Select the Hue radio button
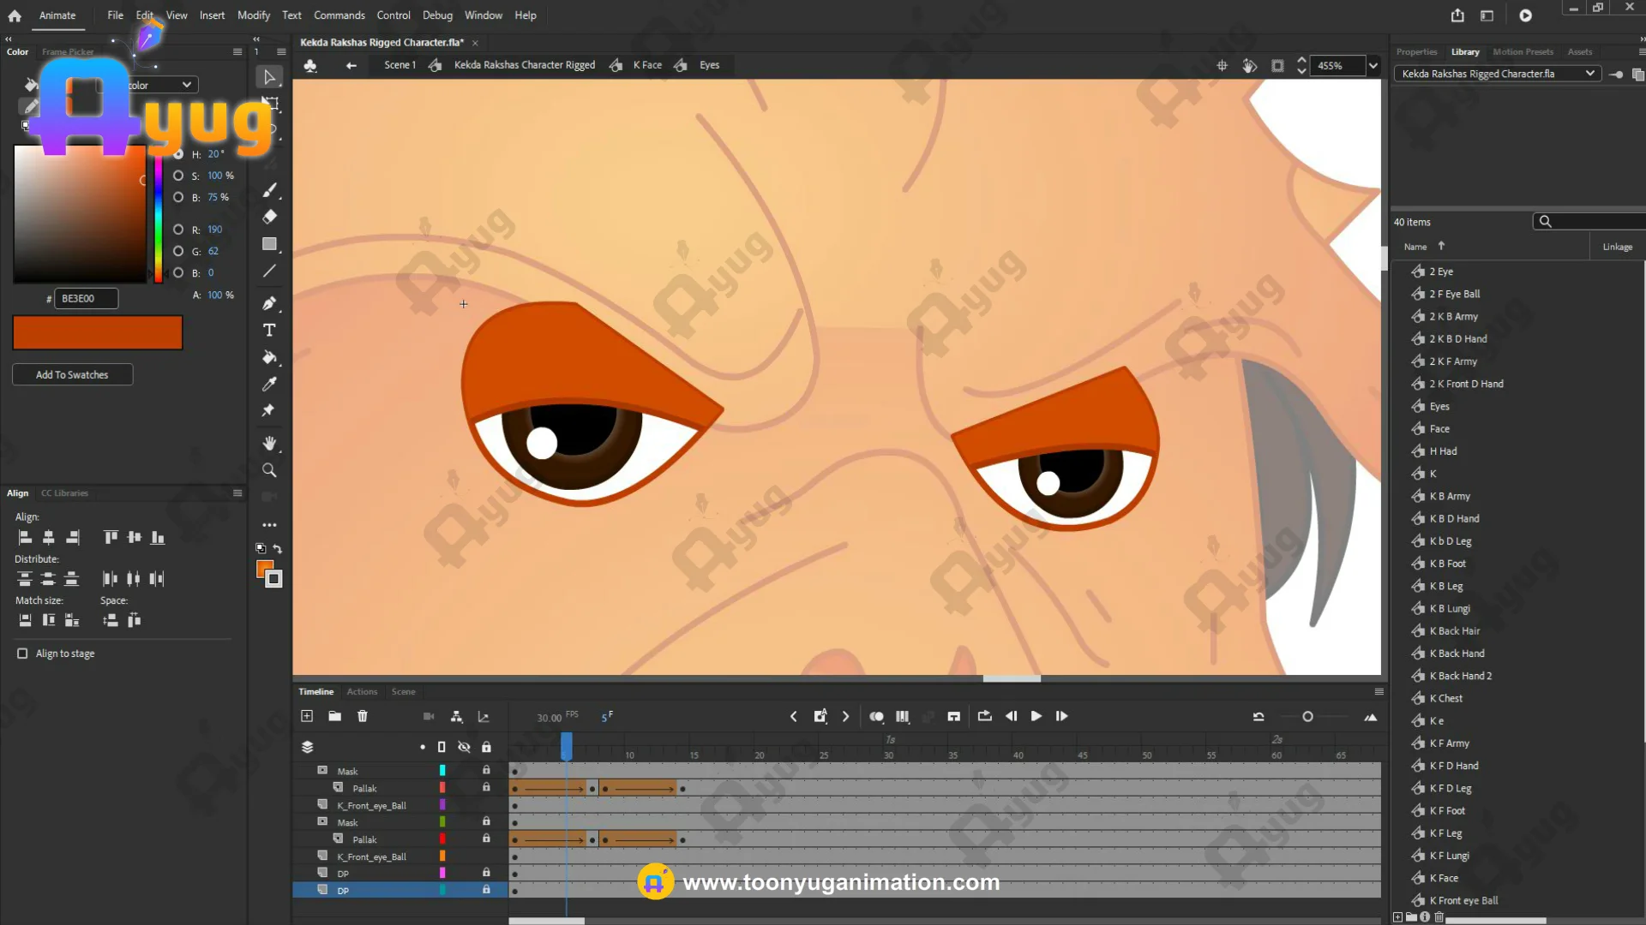Viewport: 1646px width, 925px height. pos(178,154)
